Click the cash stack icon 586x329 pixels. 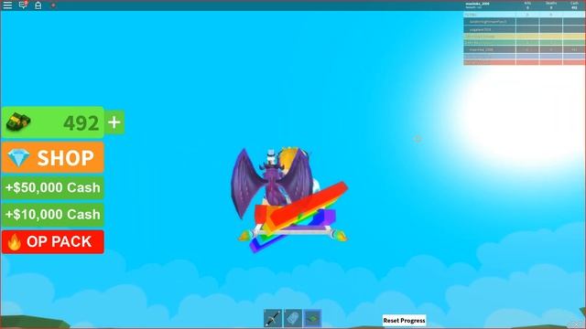18,122
